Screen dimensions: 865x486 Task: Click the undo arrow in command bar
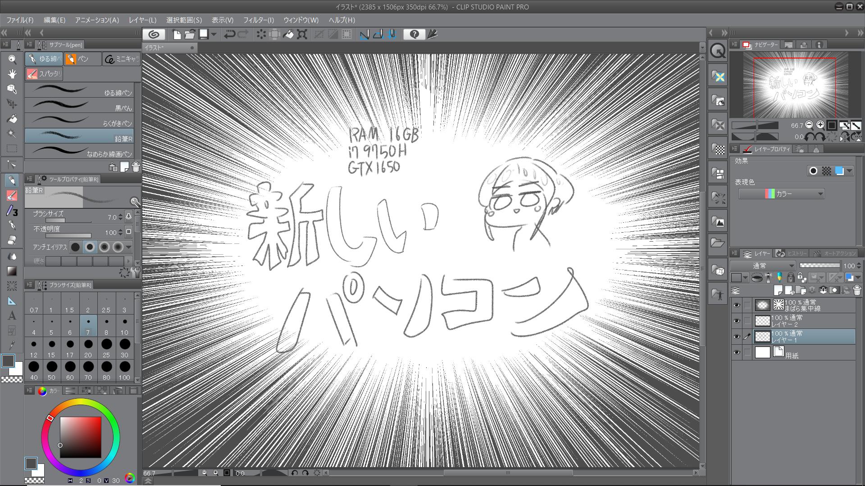point(229,34)
